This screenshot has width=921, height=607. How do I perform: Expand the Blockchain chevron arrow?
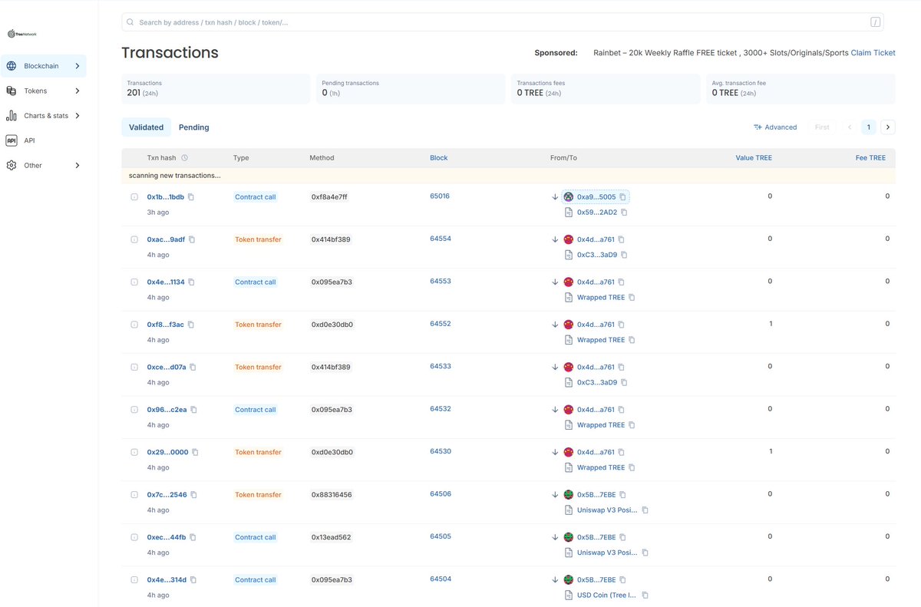78,66
